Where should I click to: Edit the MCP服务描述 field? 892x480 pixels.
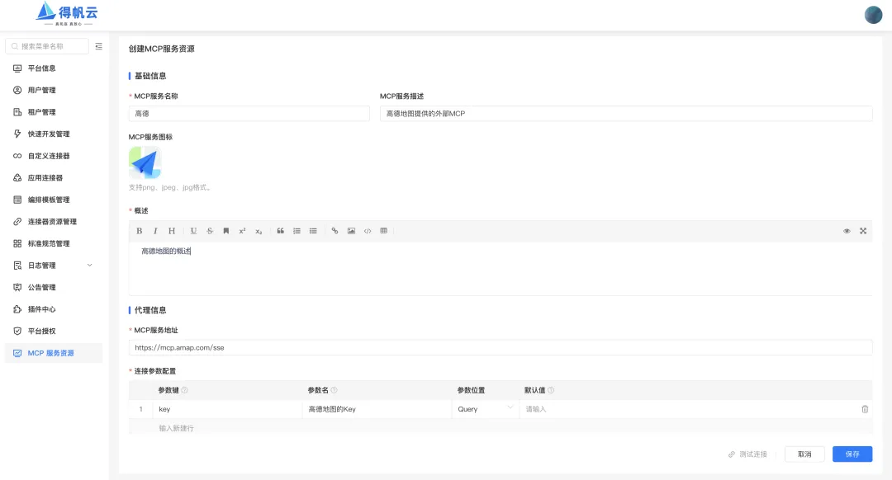[x=626, y=114]
